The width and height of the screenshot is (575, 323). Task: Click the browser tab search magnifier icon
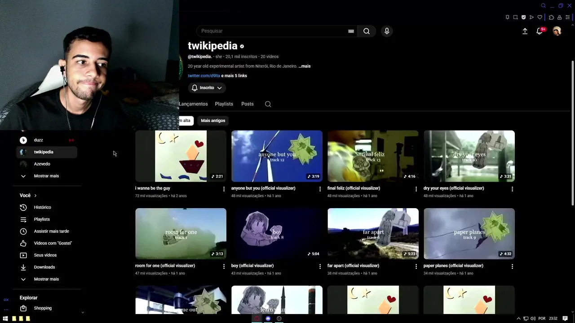tap(543, 5)
